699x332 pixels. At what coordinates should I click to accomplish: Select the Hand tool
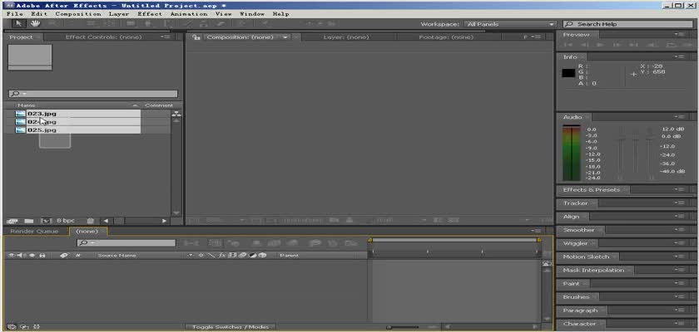(x=36, y=24)
